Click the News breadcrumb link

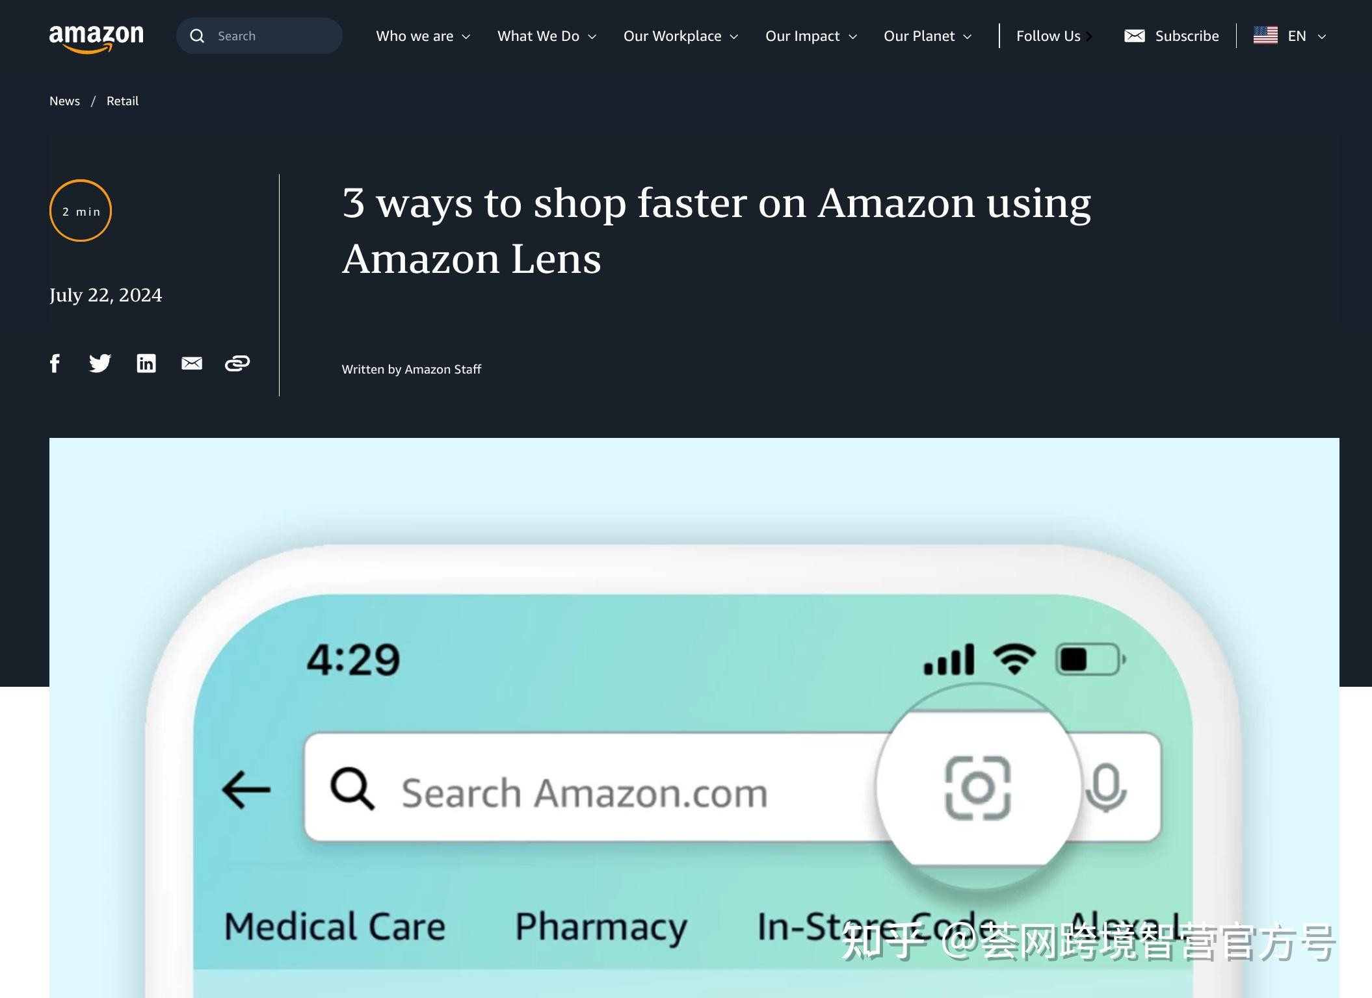pyautogui.click(x=65, y=101)
